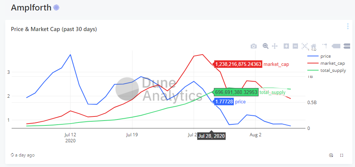Select the Pan tool in chart toolbar
355x167 pixels.
pos(274,46)
